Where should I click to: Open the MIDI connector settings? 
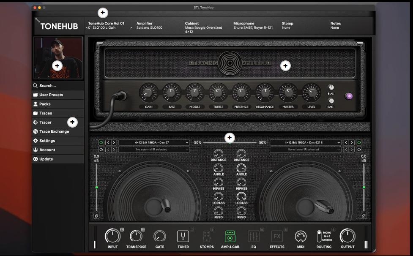pyautogui.click(x=301, y=236)
